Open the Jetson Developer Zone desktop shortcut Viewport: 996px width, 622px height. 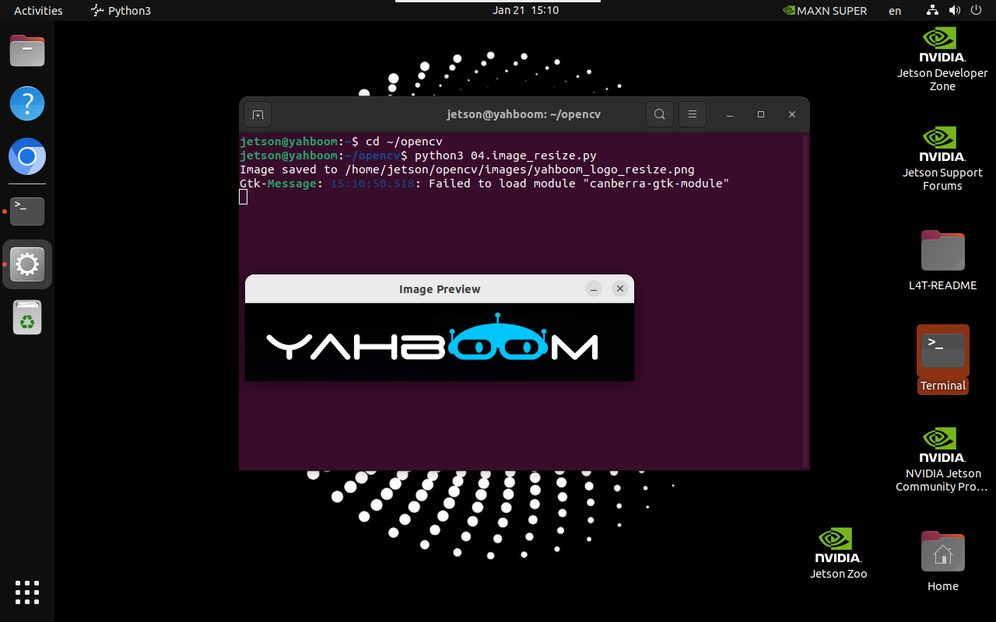click(942, 59)
